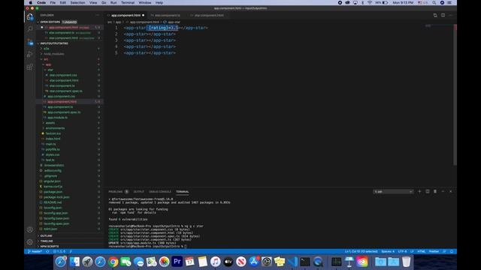Click Prettier in status bar

coord(434,252)
